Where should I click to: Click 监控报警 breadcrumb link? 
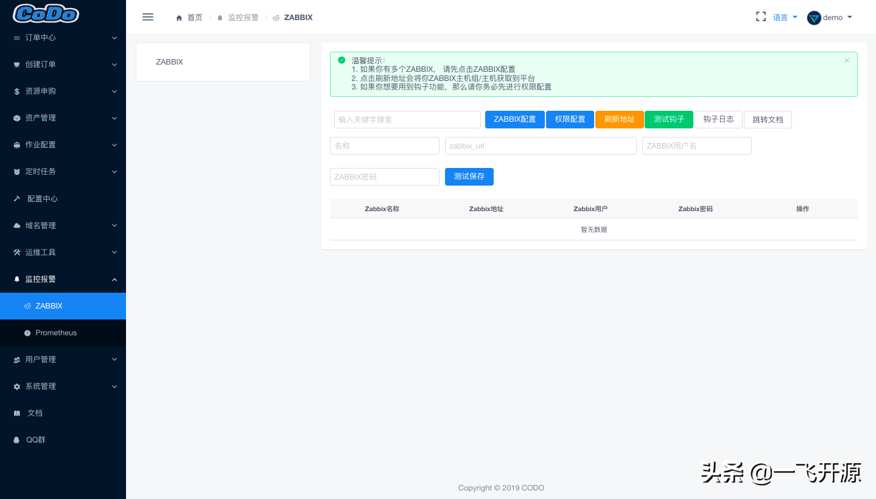coord(244,18)
